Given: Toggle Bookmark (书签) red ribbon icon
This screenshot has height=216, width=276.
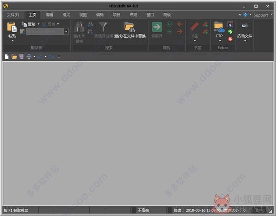Looking at the screenshot, I should [x=194, y=27].
